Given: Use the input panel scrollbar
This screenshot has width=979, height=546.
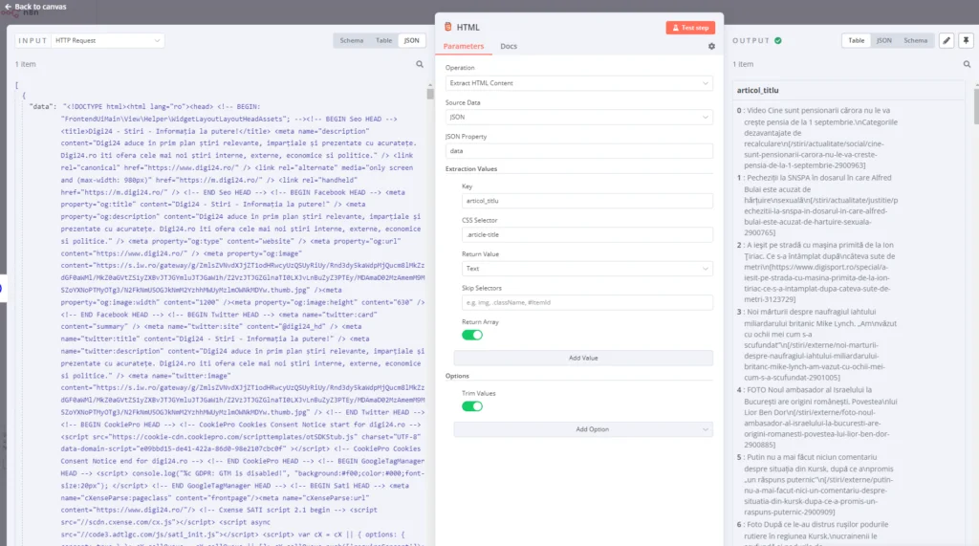Looking at the screenshot, I should 430,93.
